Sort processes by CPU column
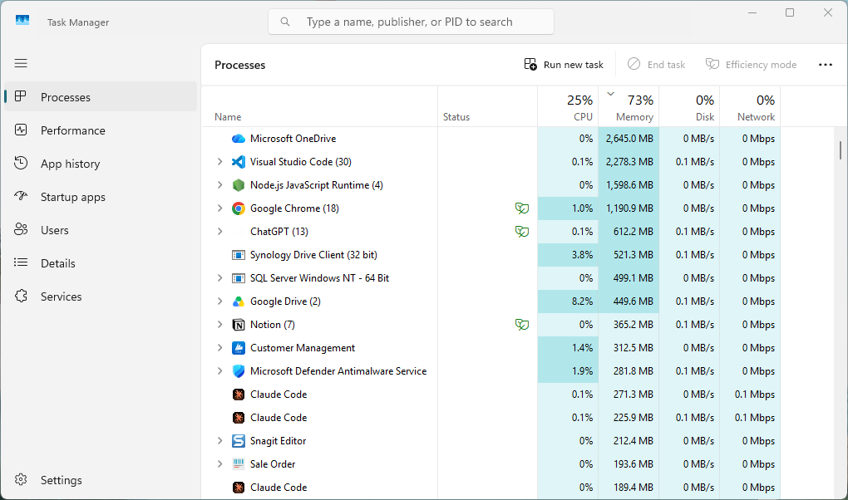 568,107
